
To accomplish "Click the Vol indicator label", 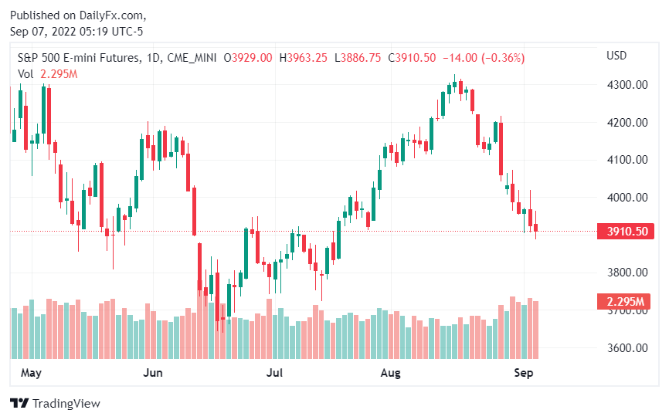I will click(25, 74).
